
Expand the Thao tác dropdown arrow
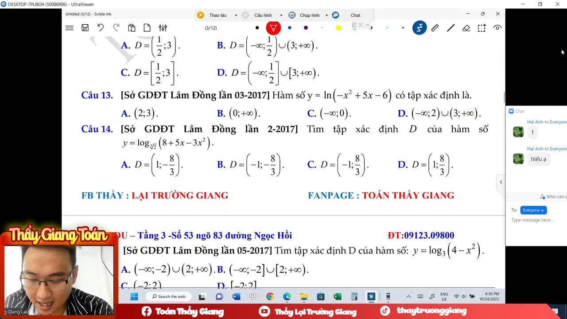(236, 15)
